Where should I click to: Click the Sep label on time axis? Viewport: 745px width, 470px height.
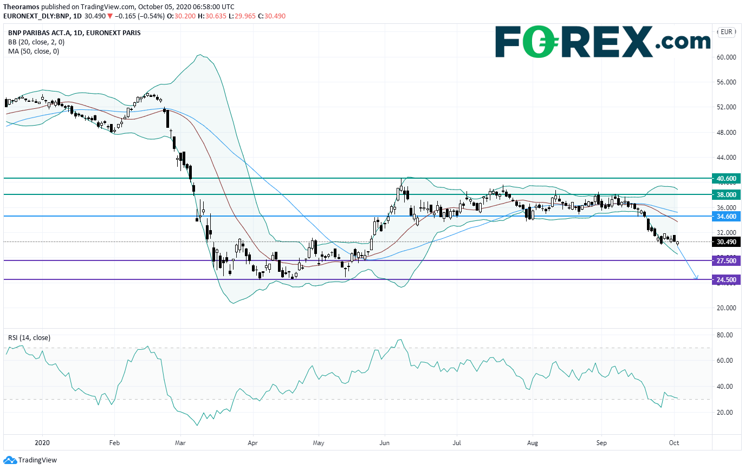pos(600,442)
